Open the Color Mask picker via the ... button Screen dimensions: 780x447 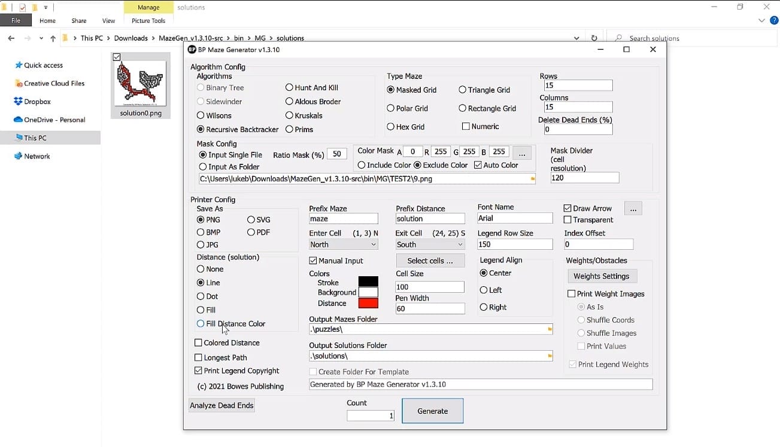(x=521, y=153)
